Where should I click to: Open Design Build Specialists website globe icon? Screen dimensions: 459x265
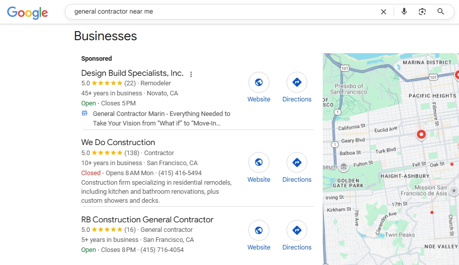[x=259, y=82]
